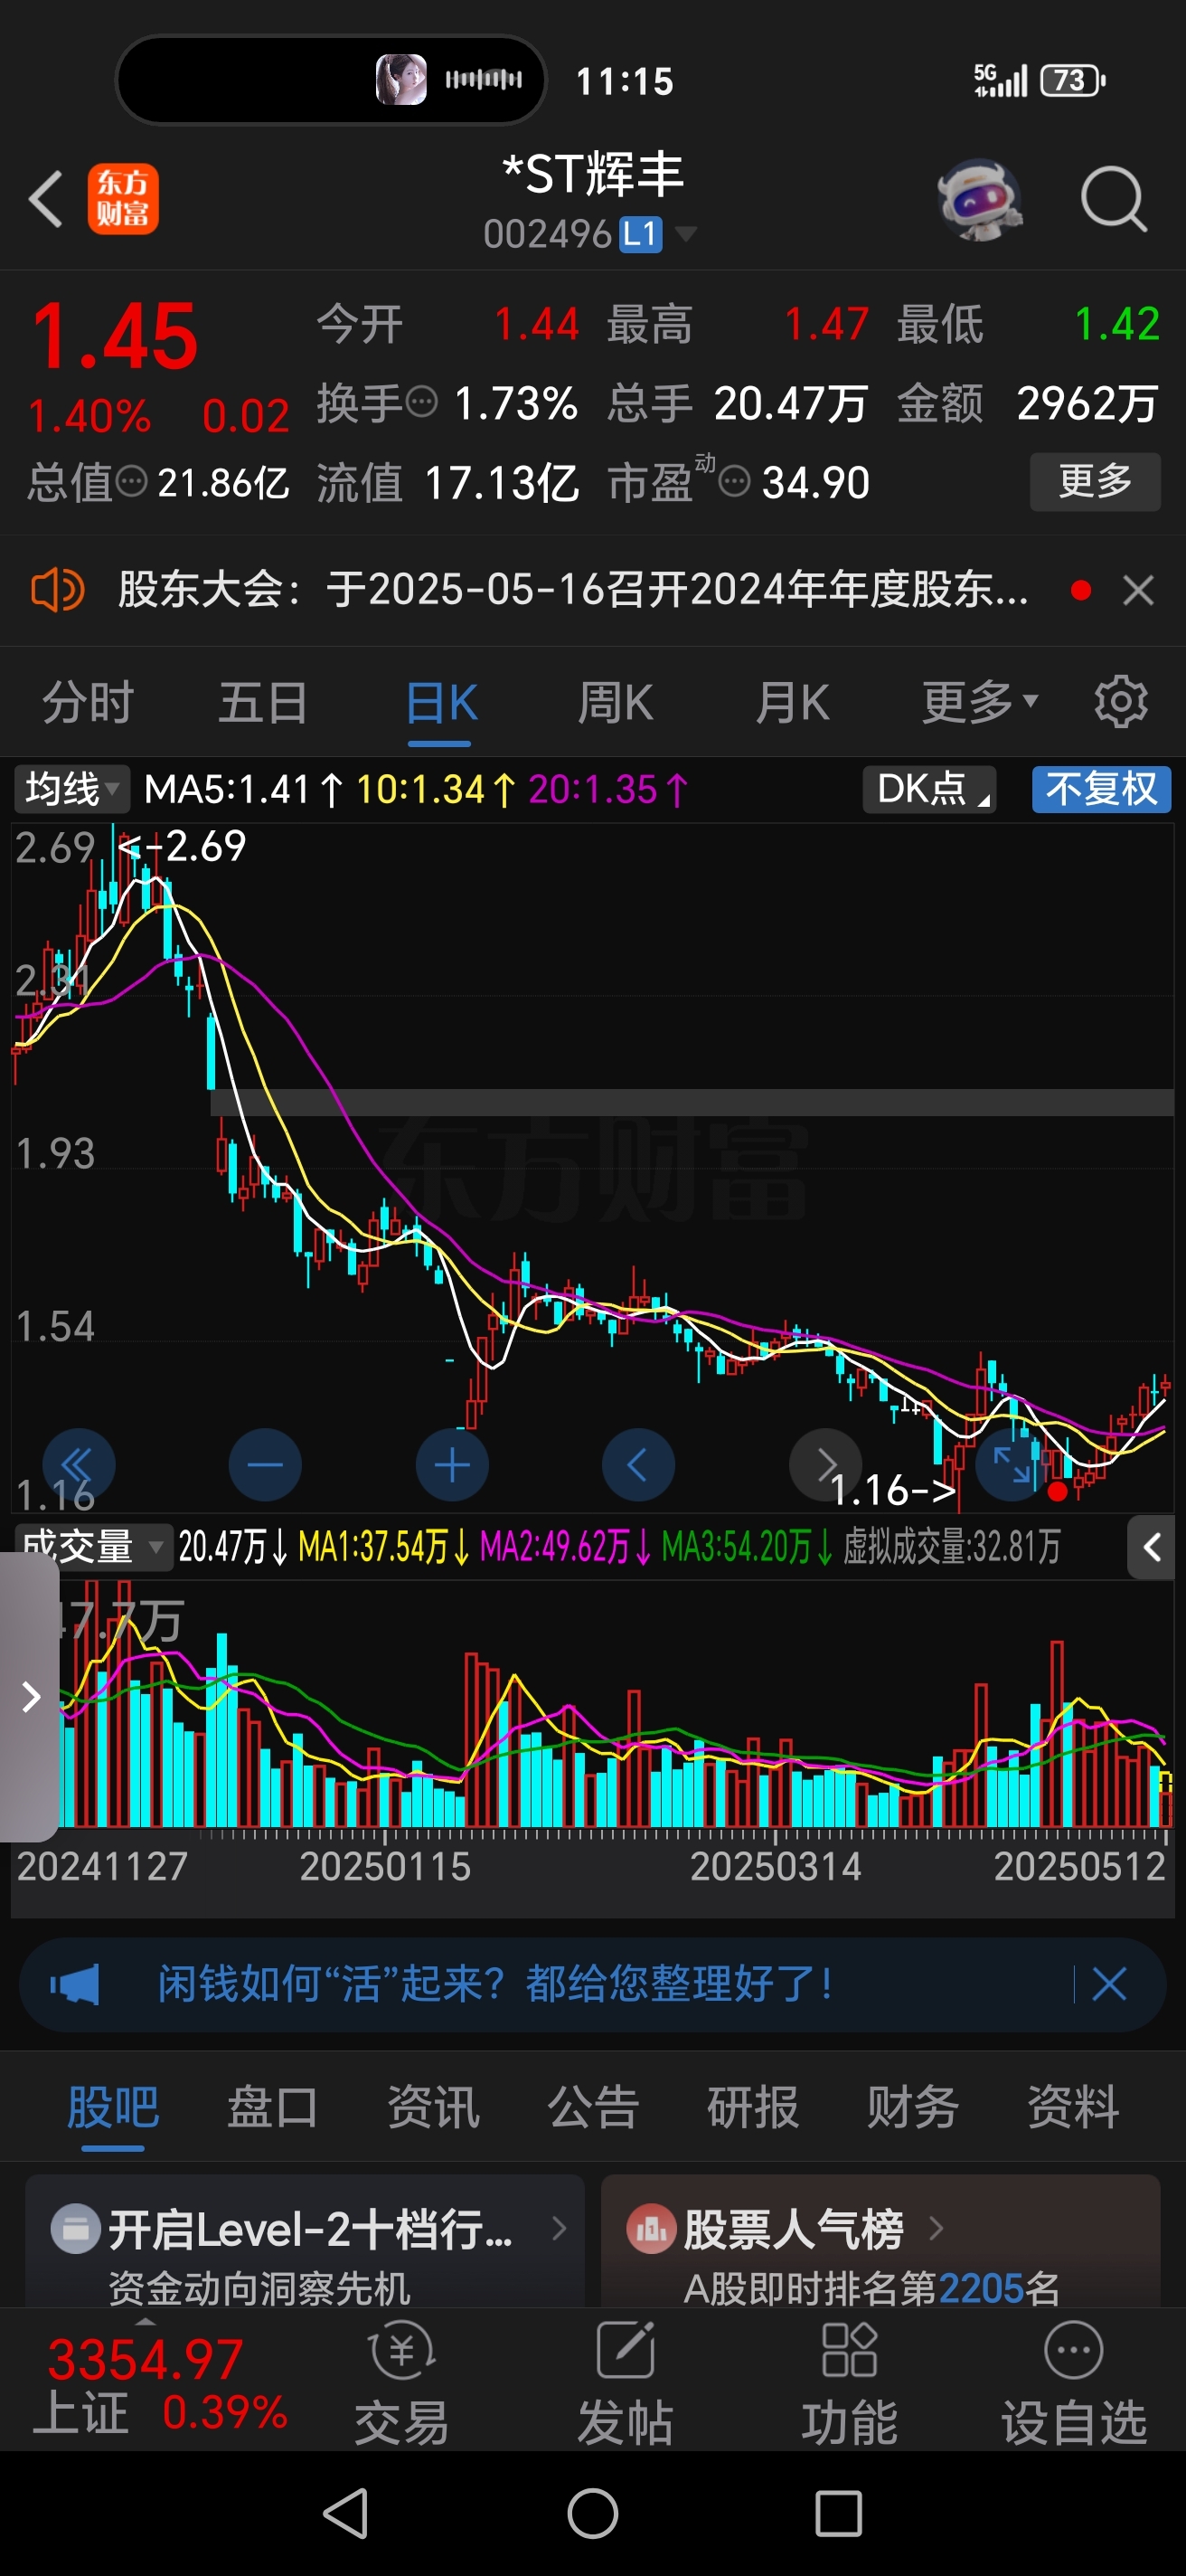Open the search magnifier icon
Viewport: 1186px width, 2576px height.
(x=1114, y=199)
